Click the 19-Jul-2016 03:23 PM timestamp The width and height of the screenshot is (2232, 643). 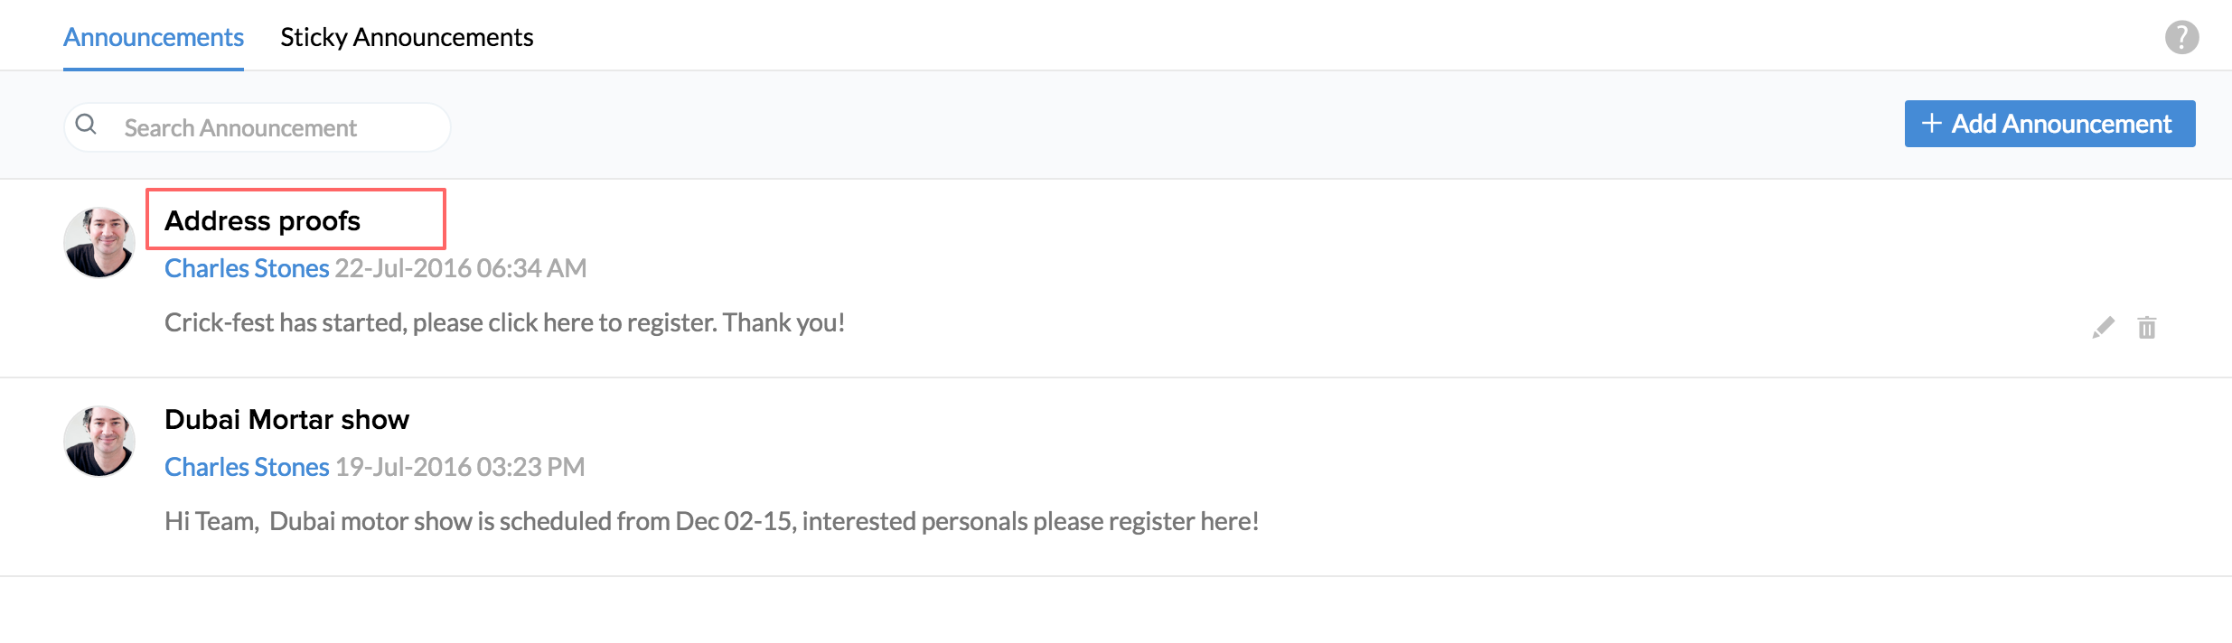coord(460,467)
